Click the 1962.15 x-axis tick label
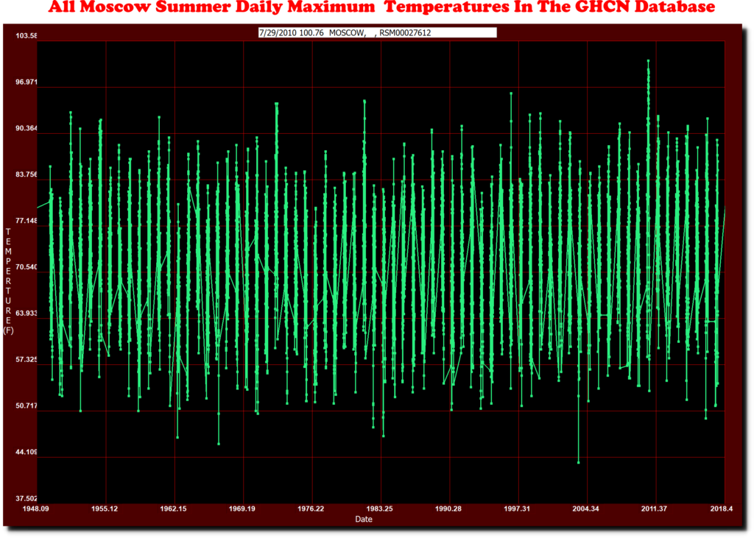The height and width of the screenshot is (538, 754). 174,509
